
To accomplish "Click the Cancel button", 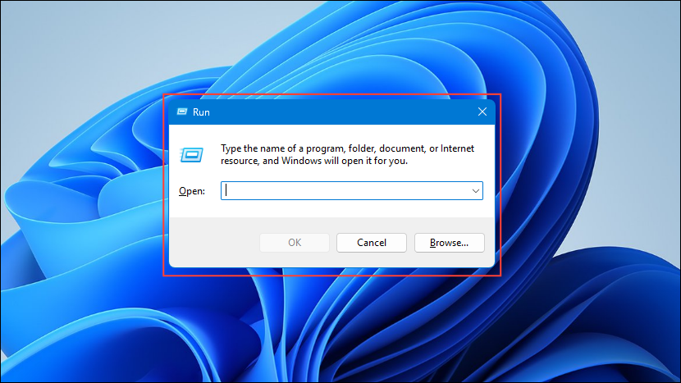I will pos(372,243).
